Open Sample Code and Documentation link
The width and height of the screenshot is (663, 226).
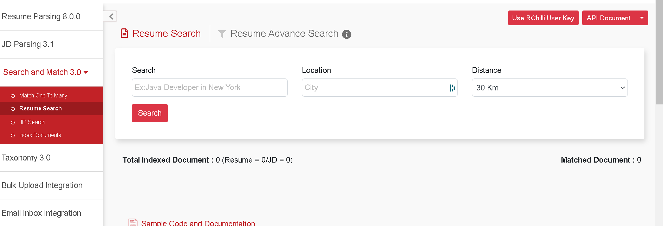pos(198,223)
